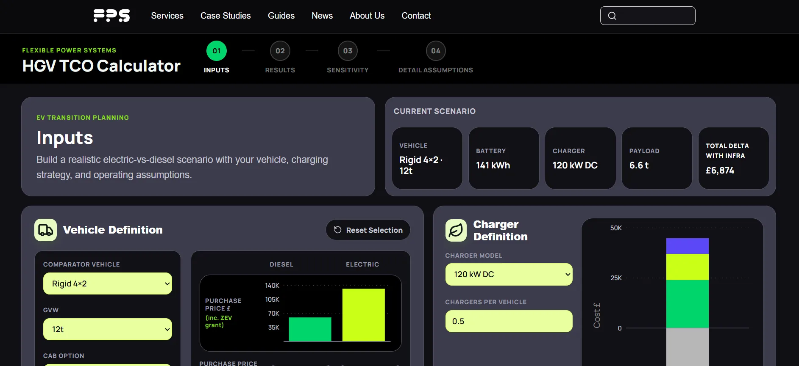Switch to step 04 Detail Assumptions
Viewport: 799px width, 366px height.
click(x=436, y=57)
